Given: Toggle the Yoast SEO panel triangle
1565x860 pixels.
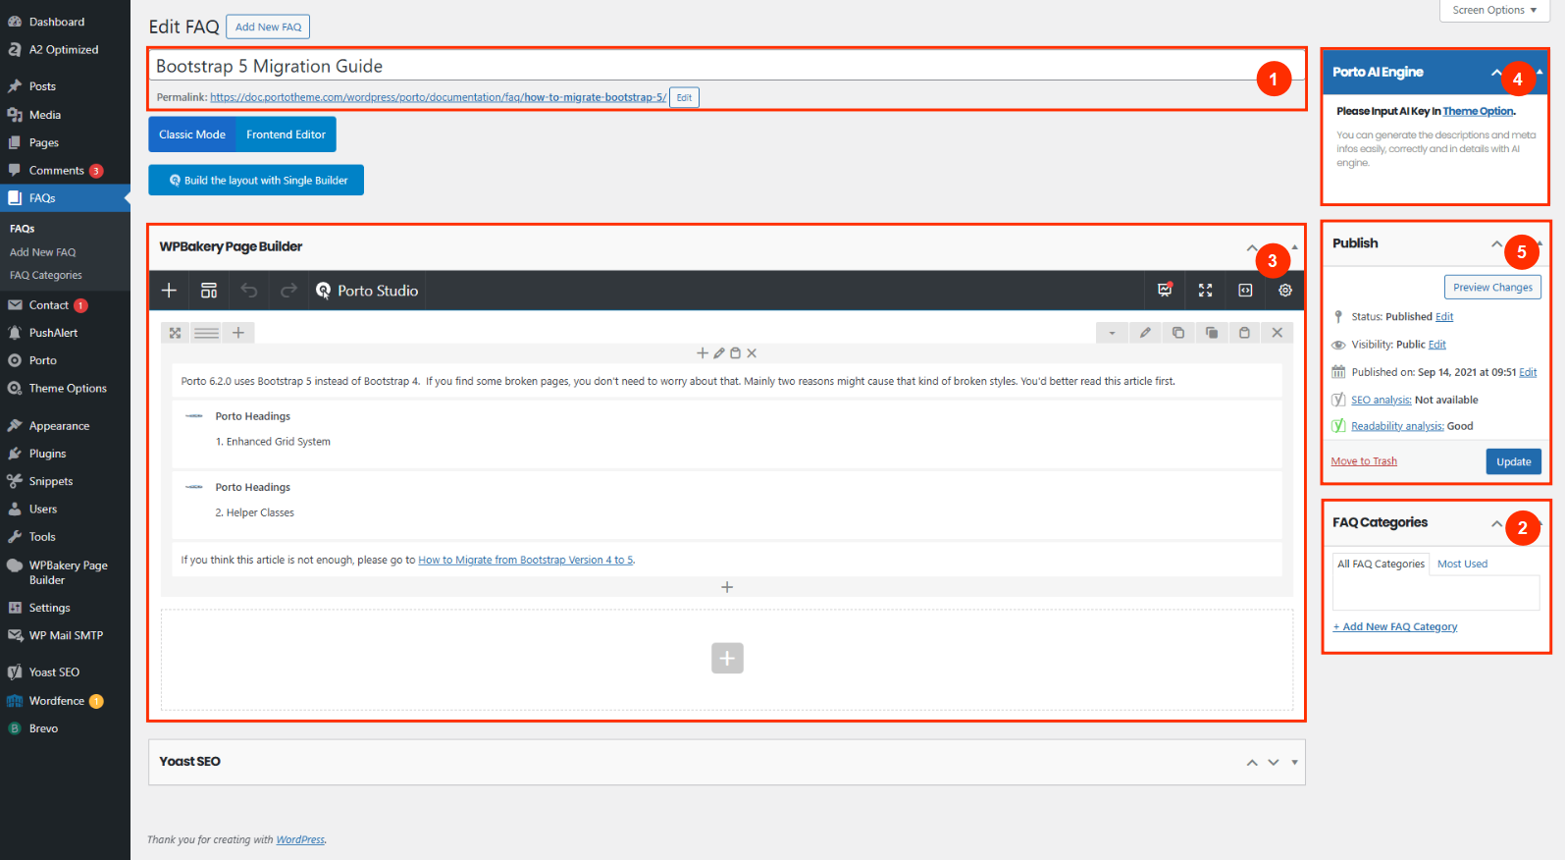Looking at the screenshot, I should coord(1295,763).
